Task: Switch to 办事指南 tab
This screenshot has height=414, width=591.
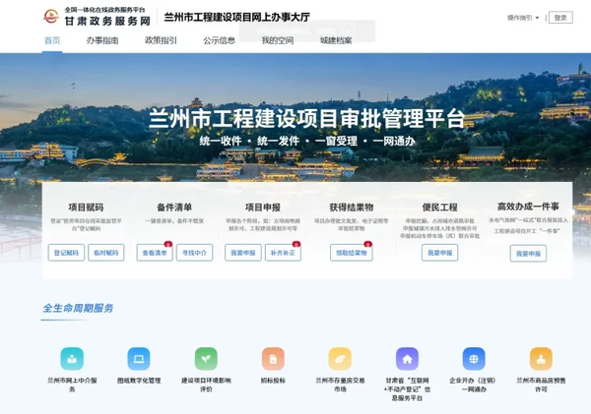Action: click(x=102, y=40)
